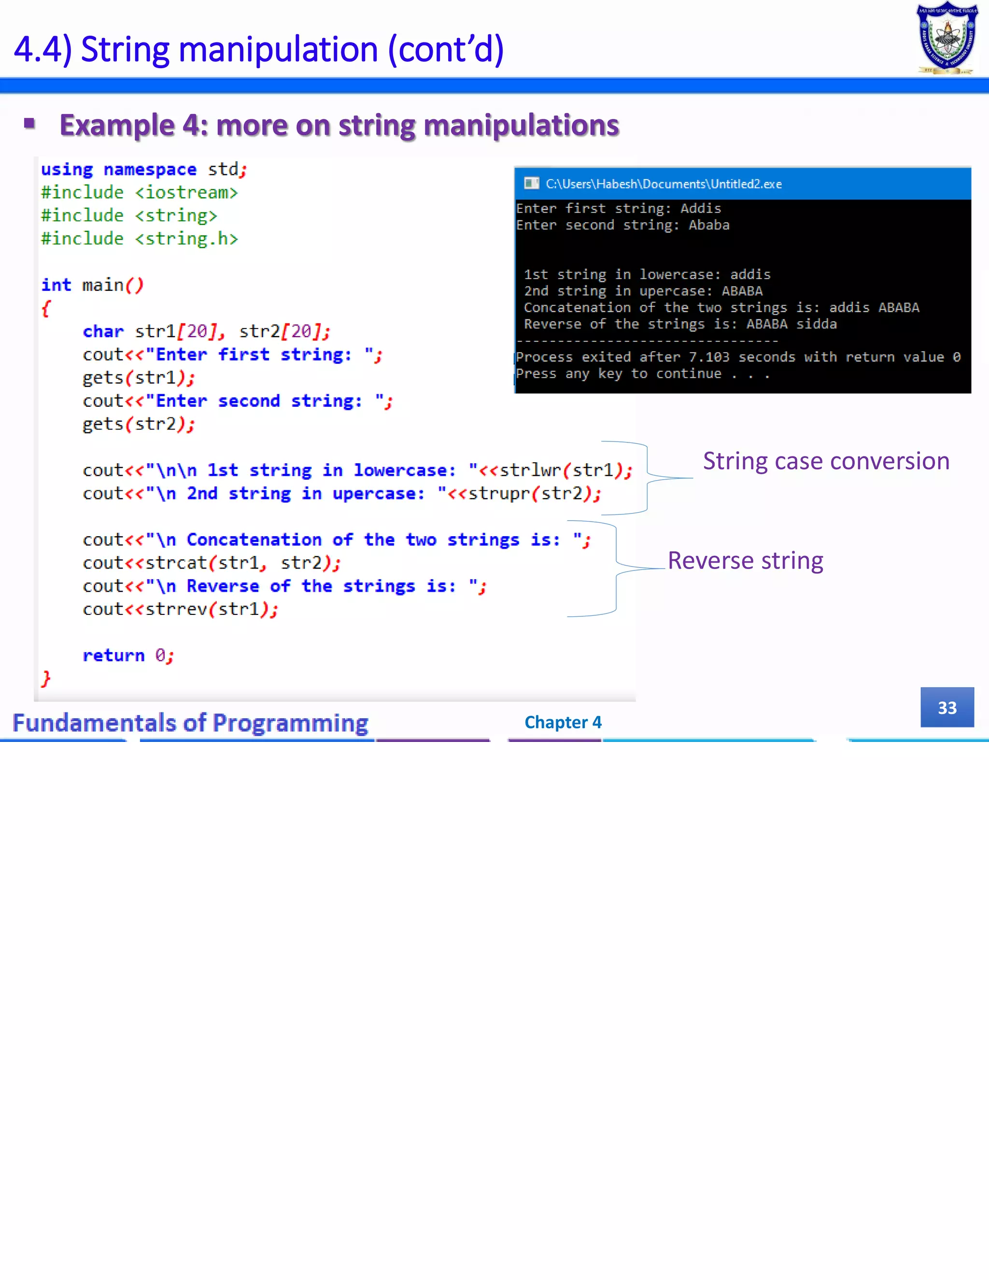Image resolution: width=989 pixels, height=1280 pixels.
Task: Click the strupr(str2) code line
Action: point(342,494)
